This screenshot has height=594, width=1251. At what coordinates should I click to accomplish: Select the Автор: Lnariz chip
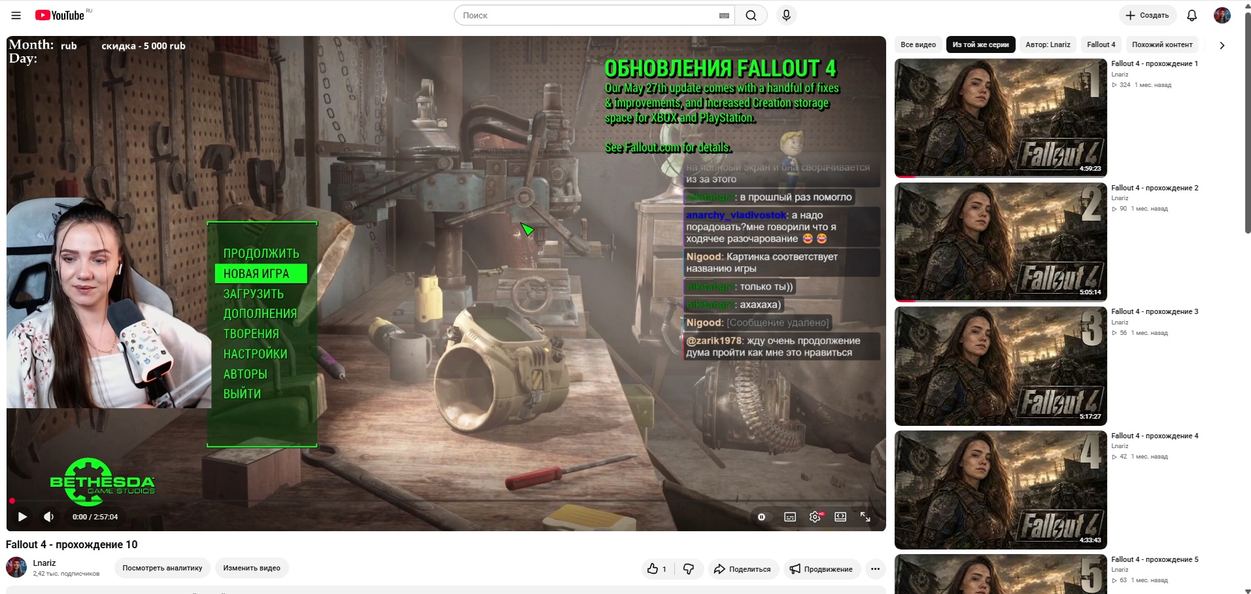[x=1048, y=44]
